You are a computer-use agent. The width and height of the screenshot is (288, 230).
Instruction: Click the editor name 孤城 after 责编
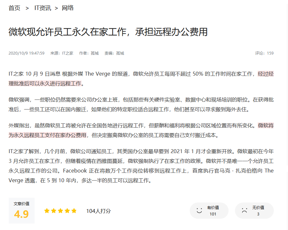pos(120,53)
